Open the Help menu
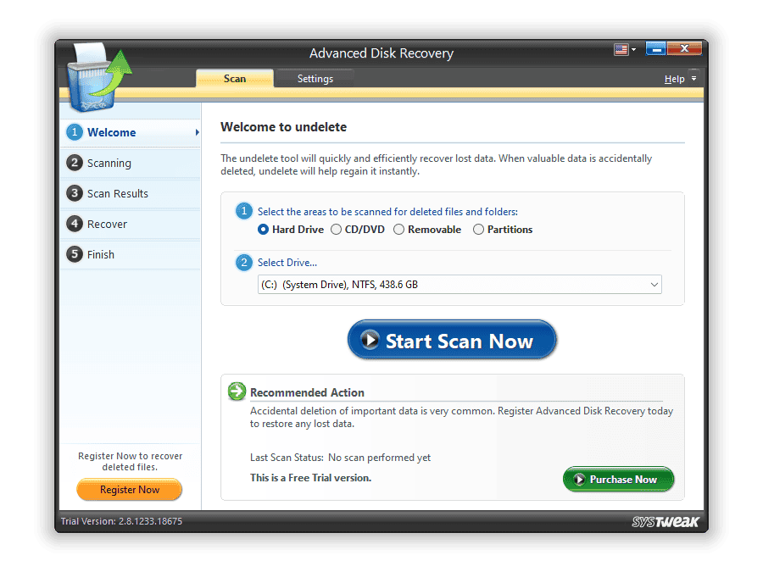This screenshot has height=572, width=763. click(x=675, y=79)
